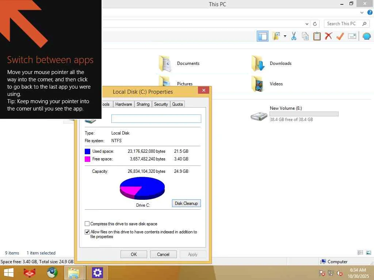Click OK in Properties dialog
This screenshot has width=374, height=280.
[134, 254]
